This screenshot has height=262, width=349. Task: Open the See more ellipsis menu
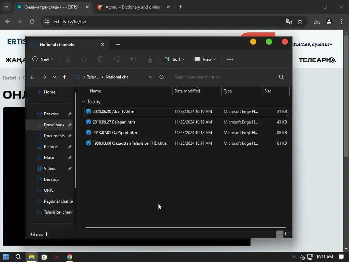[230, 59]
